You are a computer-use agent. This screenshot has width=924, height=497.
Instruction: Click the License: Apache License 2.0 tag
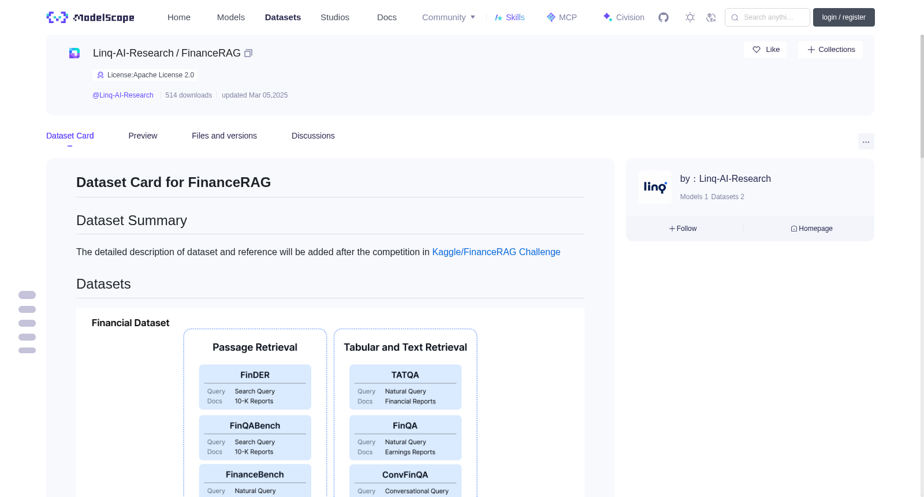145,75
